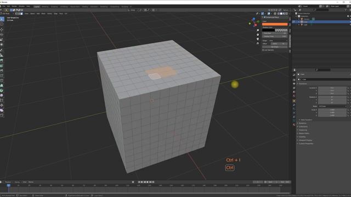Open the Edit Mode dropdown

7,14
